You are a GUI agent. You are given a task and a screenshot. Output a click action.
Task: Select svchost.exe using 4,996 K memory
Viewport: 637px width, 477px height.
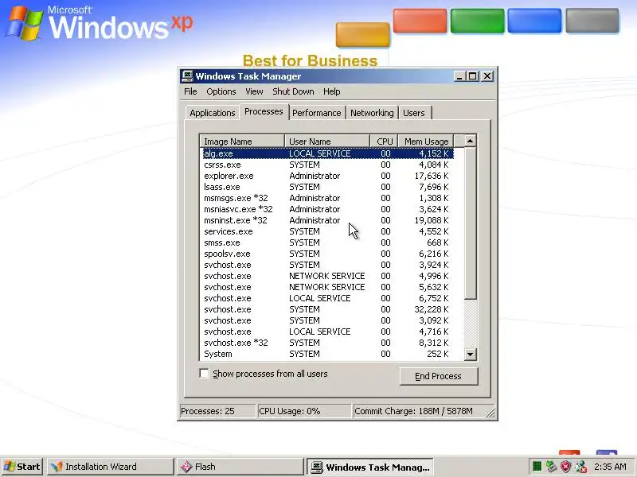[x=327, y=276]
